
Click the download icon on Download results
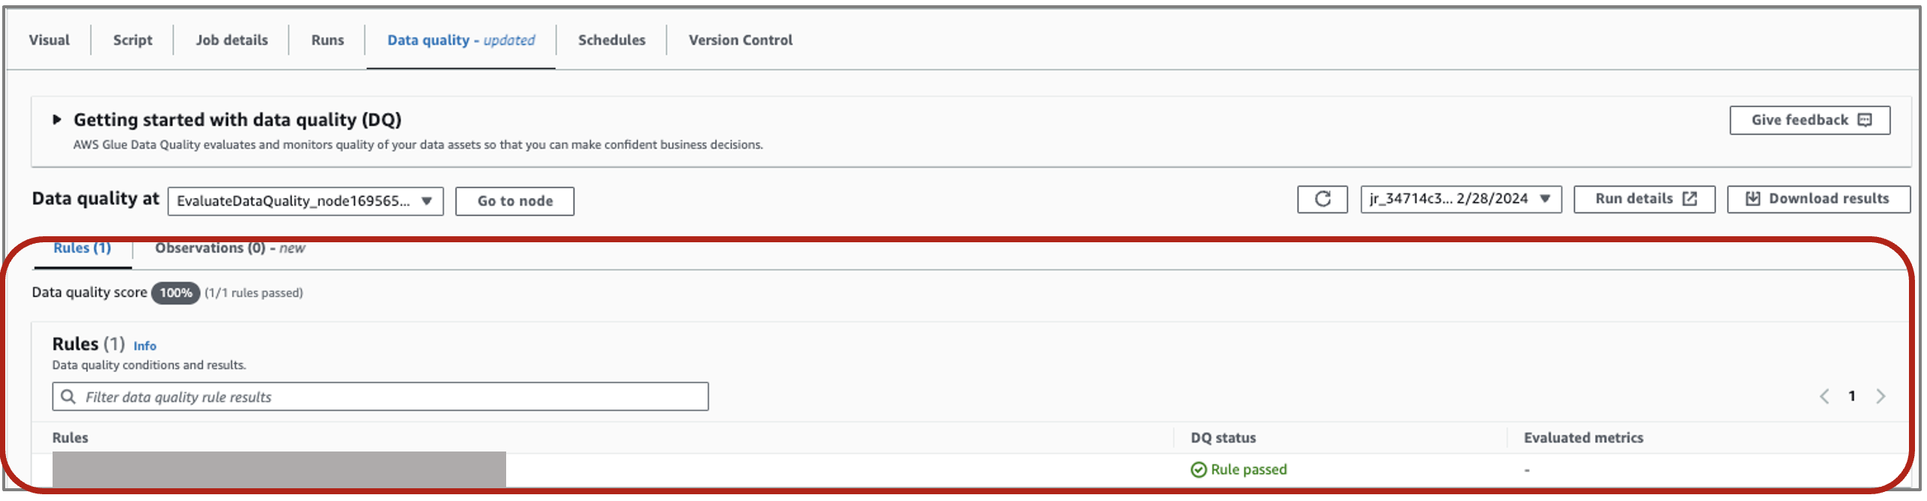coord(1753,199)
